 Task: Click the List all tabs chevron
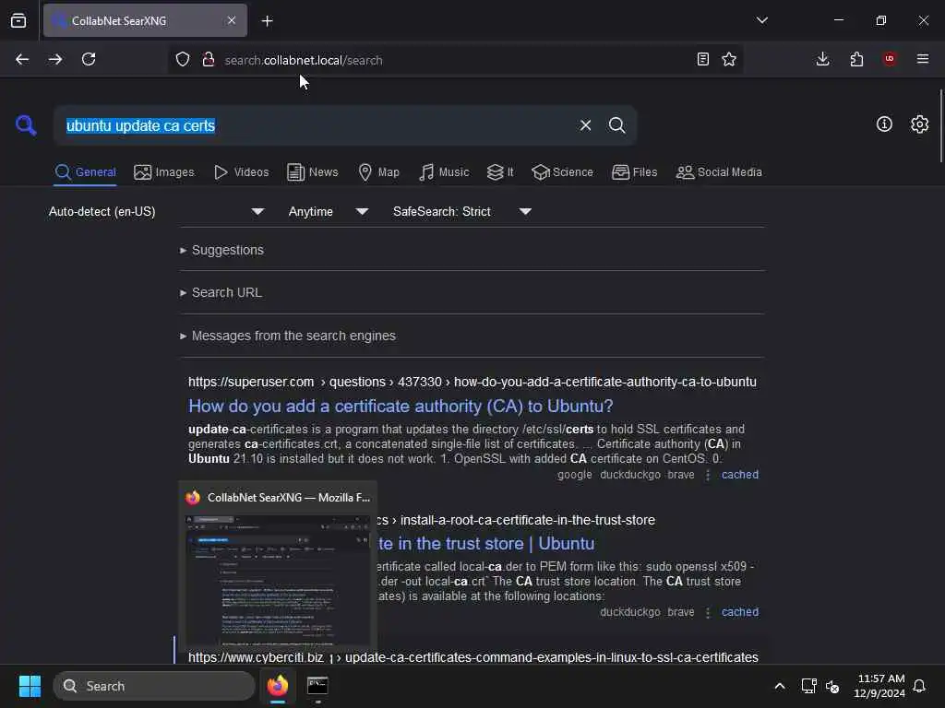[x=761, y=20]
